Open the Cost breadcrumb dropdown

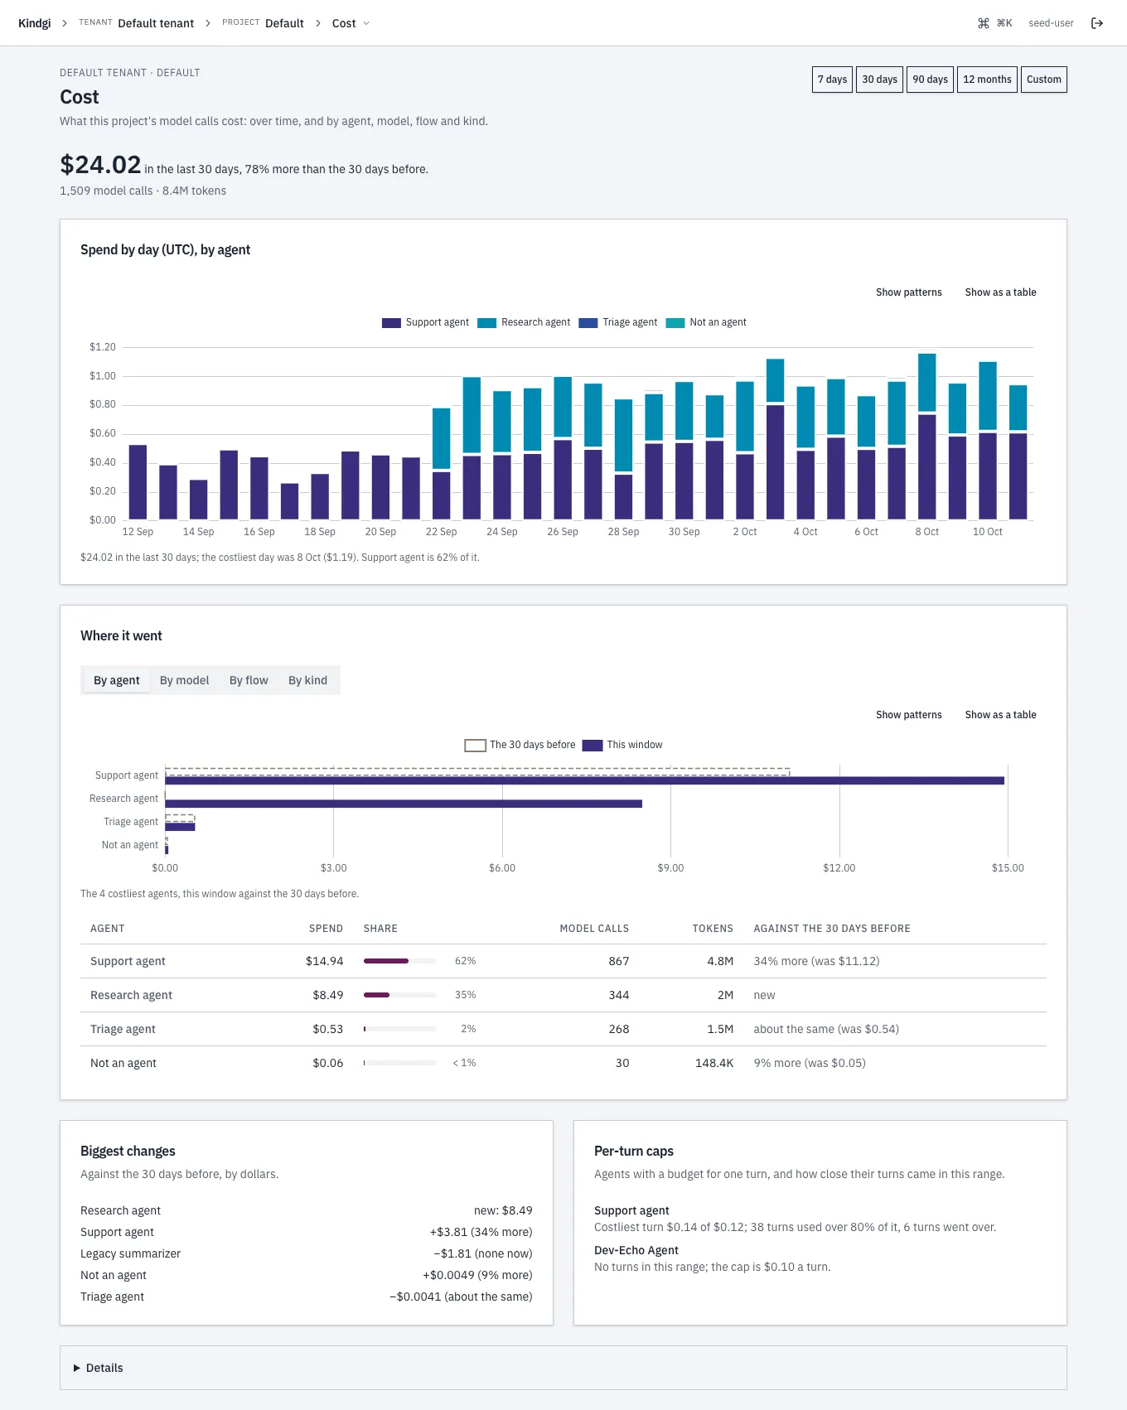tap(351, 23)
